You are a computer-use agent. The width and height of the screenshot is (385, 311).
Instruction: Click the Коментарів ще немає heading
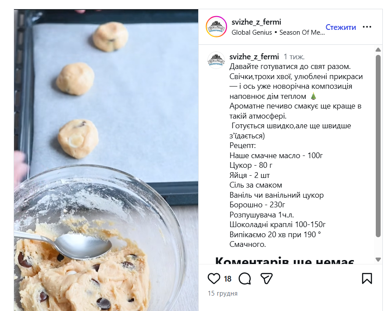(x=284, y=260)
